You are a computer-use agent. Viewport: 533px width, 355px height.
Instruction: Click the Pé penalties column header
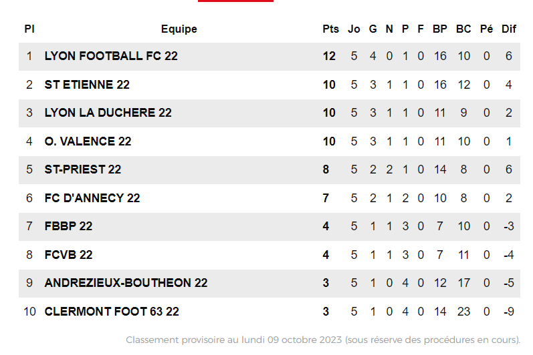pos(486,29)
